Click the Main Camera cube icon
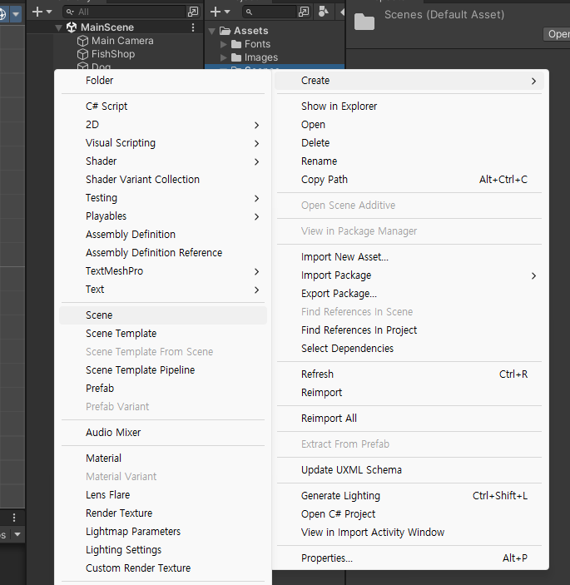Image resolution: width=570 pixels, height=585 pixels. click(82, 41)
